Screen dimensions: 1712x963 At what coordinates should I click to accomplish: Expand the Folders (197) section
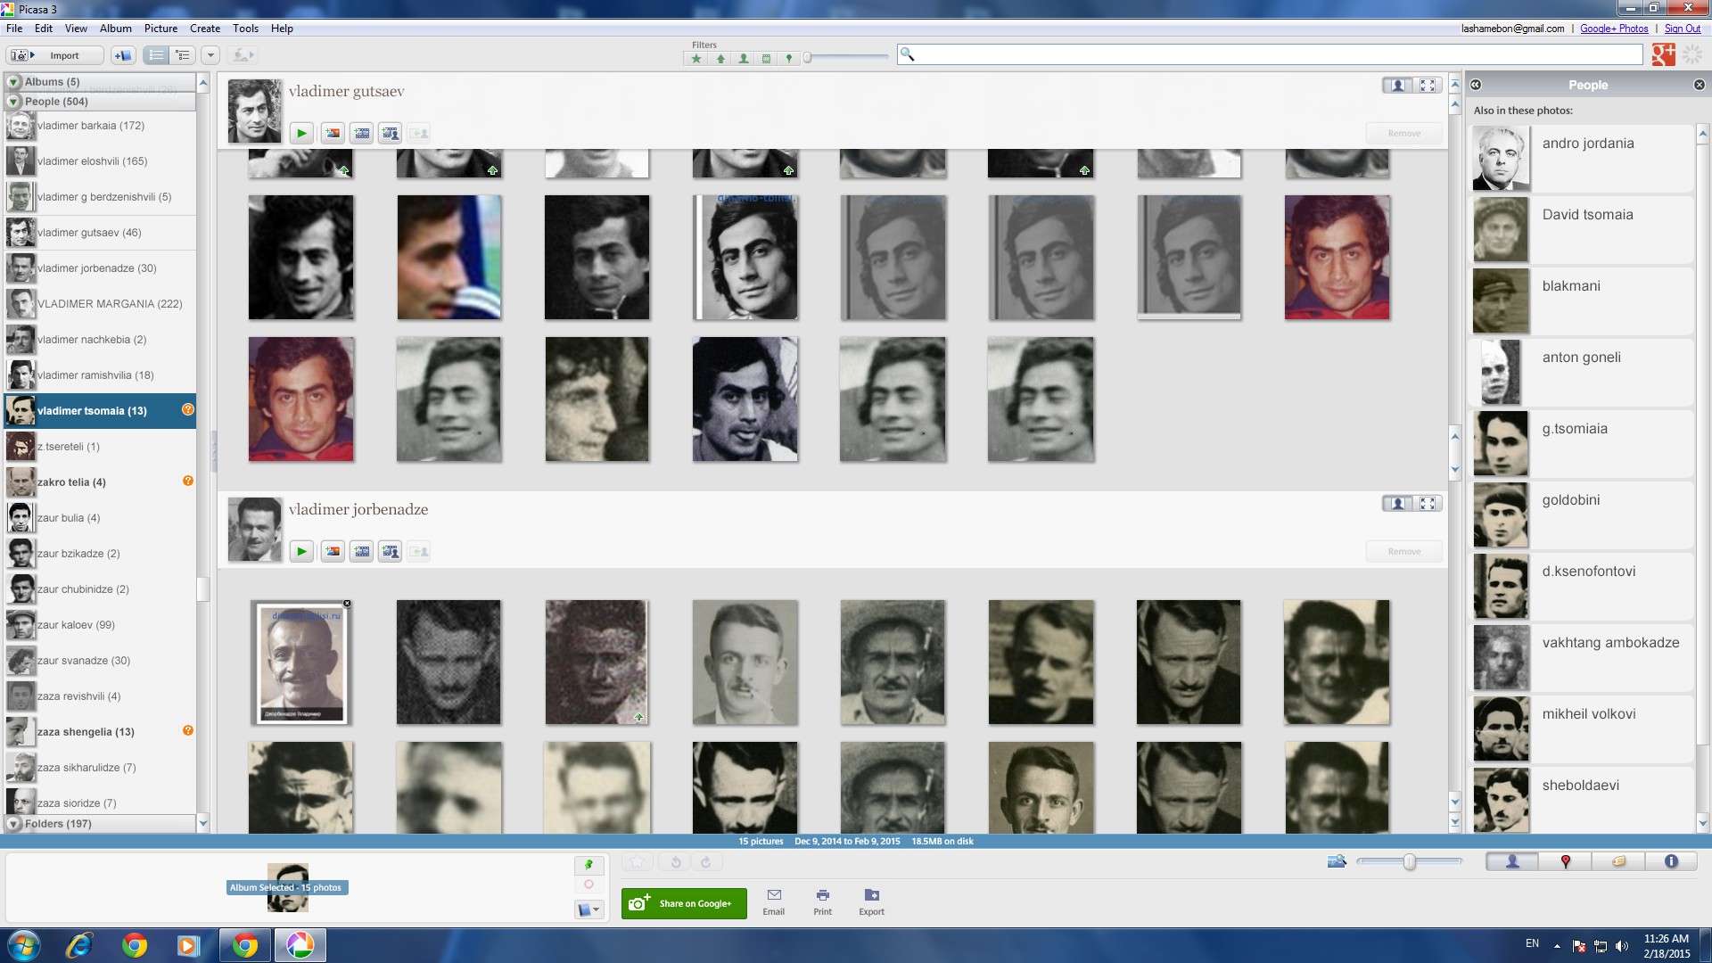coord(13,824)
